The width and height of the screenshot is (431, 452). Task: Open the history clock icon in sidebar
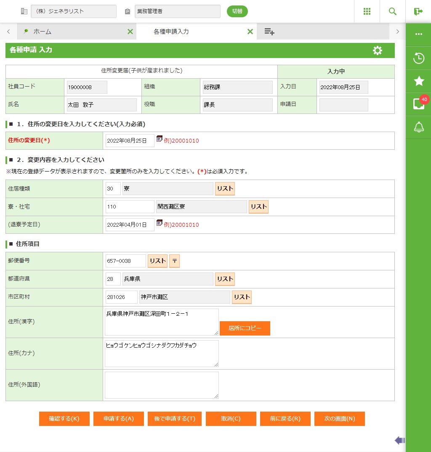[418, 58]
